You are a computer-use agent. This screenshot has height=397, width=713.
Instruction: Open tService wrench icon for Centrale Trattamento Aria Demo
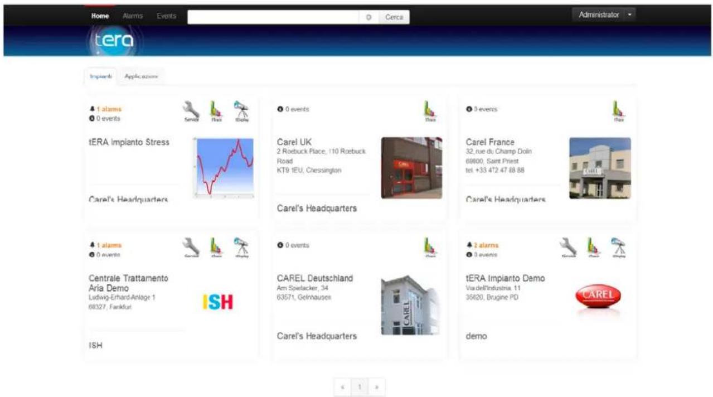pyautogui.click(x=192, y=247)
